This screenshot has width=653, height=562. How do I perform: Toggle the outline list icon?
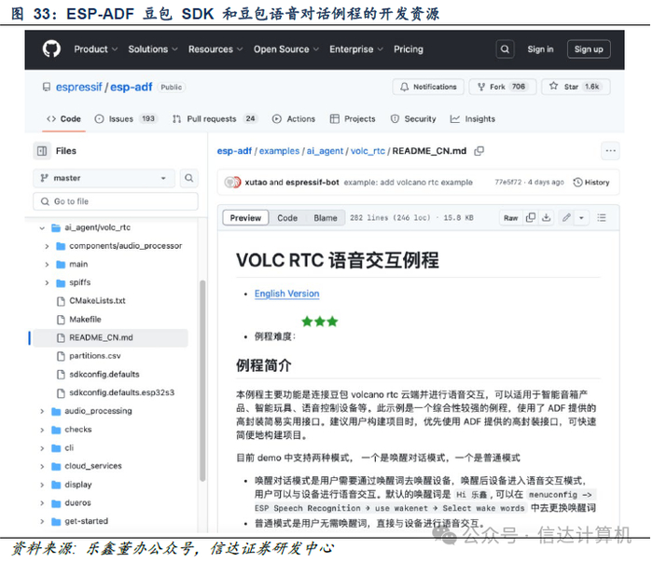[x=602, y=217]
